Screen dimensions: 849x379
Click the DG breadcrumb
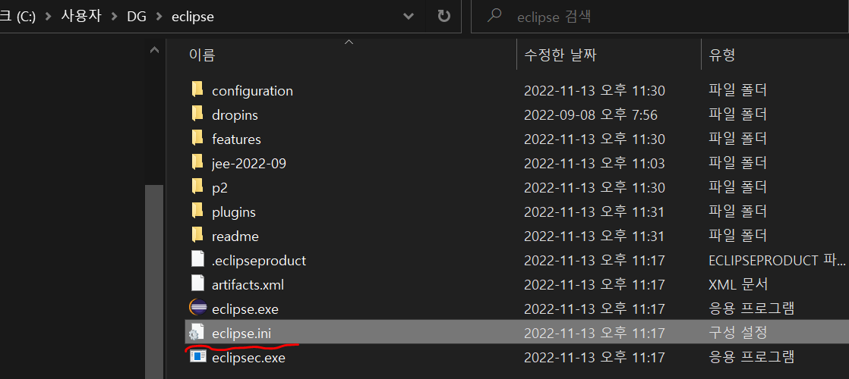(136, 17)
